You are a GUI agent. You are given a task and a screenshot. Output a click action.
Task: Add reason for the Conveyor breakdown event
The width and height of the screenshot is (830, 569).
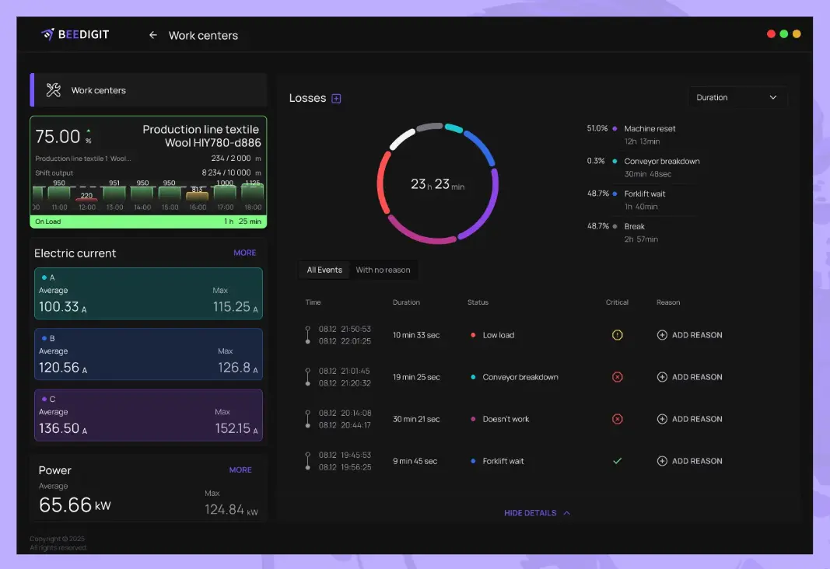click(x=690, y=377)
